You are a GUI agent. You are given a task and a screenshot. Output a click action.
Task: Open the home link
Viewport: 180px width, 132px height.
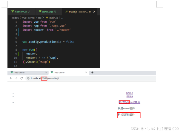coord(130,93)
